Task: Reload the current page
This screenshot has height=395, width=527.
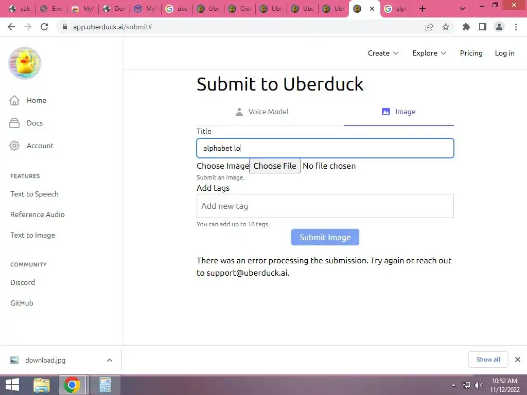Action: point(44,27)
